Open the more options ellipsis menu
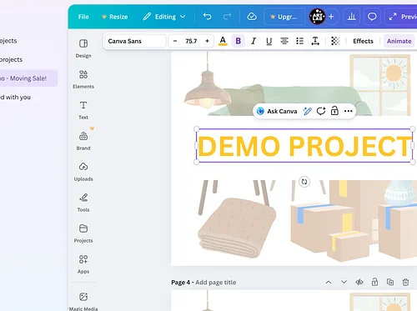 (348, 111)
